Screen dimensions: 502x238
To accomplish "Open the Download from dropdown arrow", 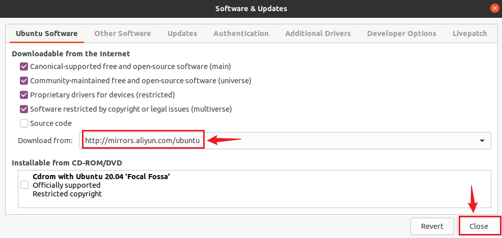I will pos(482,141).
